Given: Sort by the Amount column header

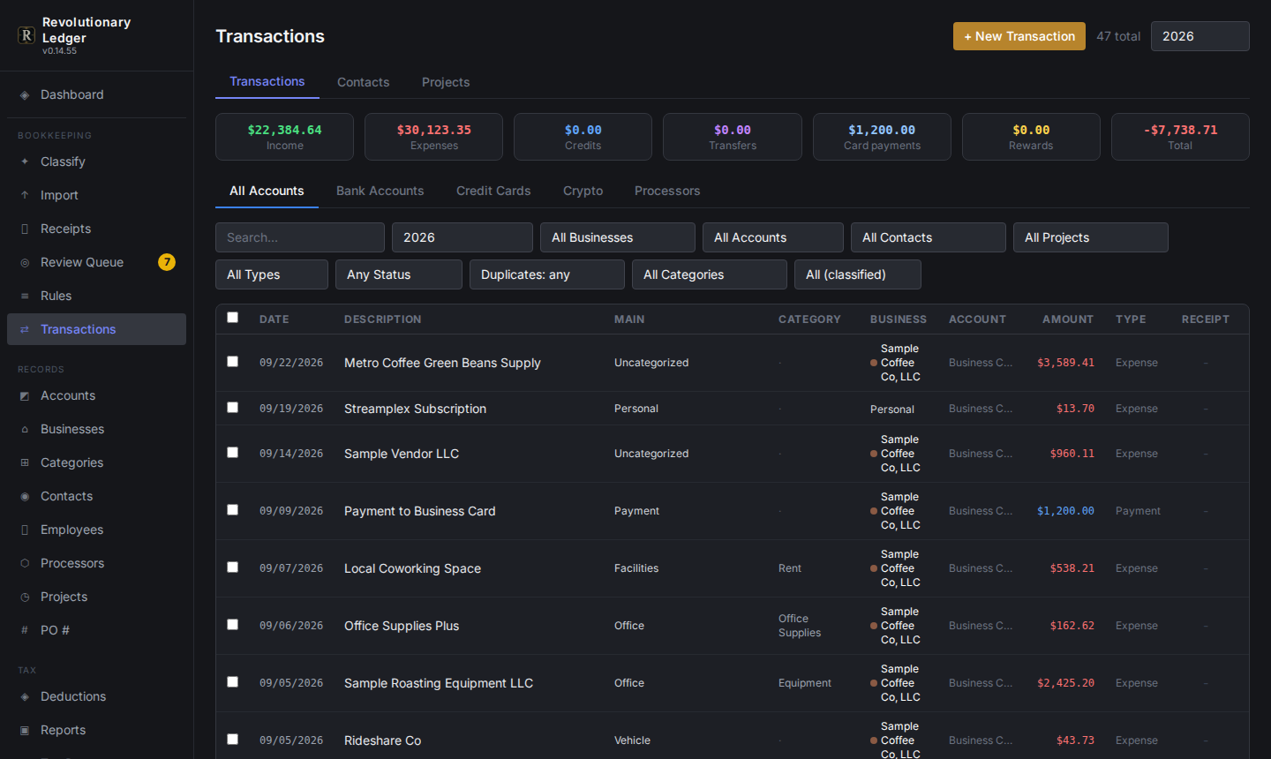Looking at the screenshot, I should tap(1068, 319).
